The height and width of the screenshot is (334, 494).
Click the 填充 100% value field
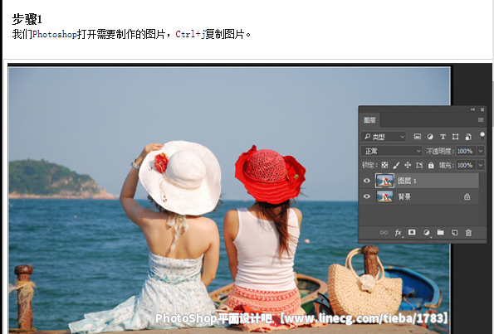click(466, 165)
